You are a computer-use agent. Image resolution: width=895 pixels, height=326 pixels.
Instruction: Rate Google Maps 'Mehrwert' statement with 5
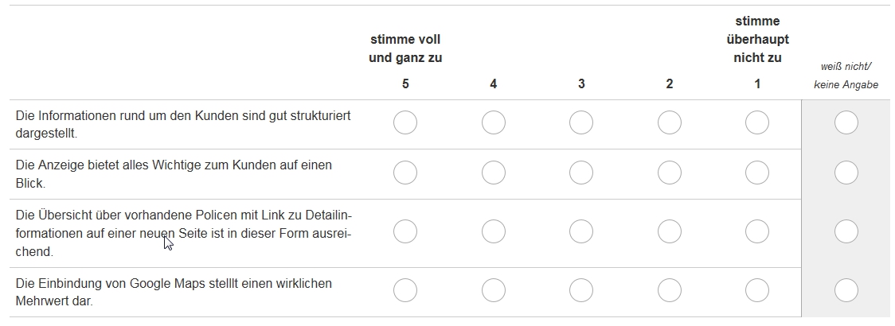405,291
